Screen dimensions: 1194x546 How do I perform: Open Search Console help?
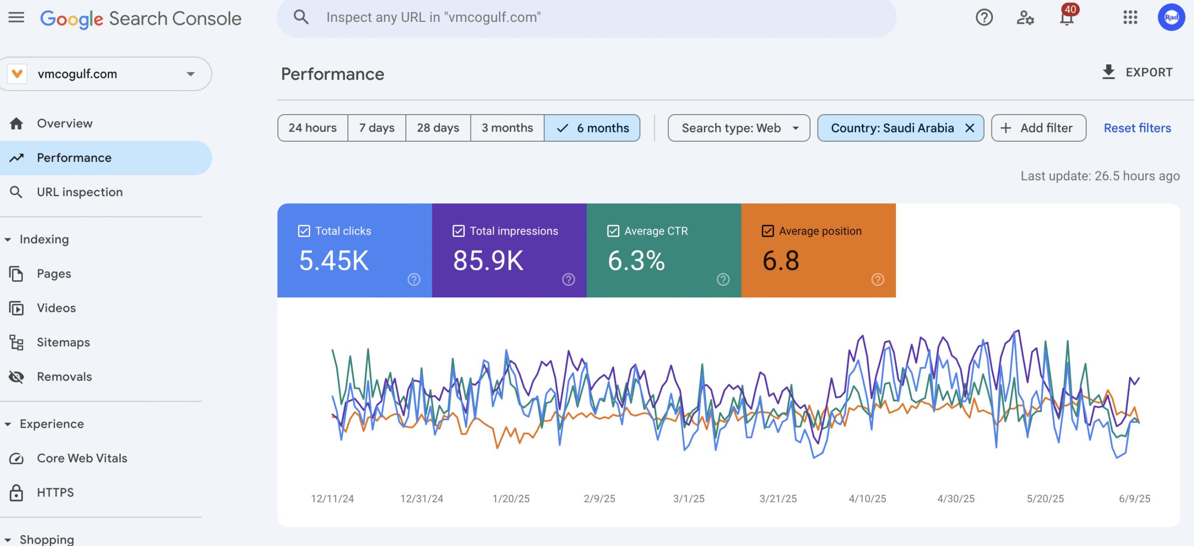[984, 17]
